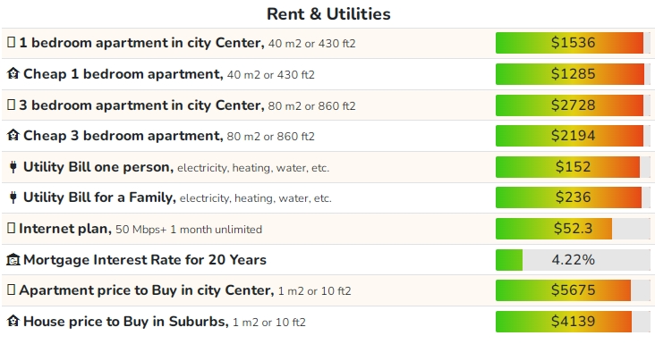Click the icon before 1 bedroom apartment in city Center
Viewport: 655px width, 344px height.
(x=12, y=42)
